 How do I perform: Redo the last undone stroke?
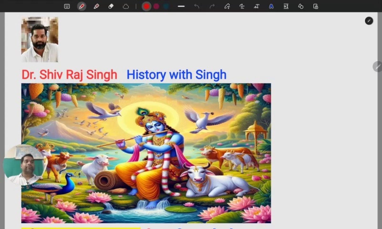click(212, 6)
